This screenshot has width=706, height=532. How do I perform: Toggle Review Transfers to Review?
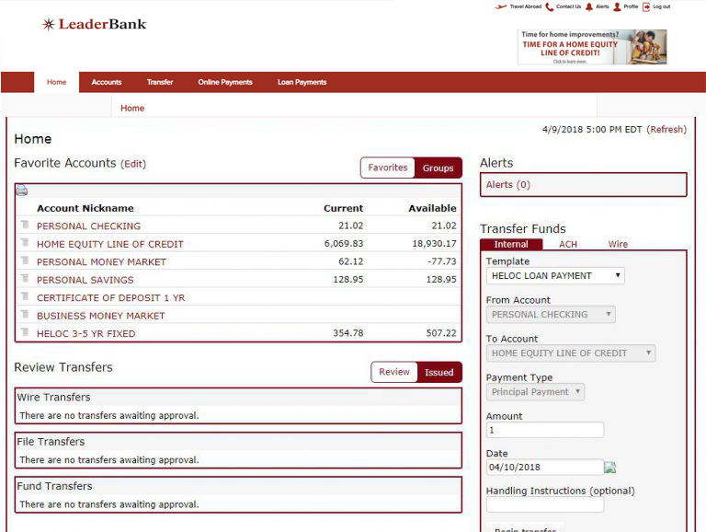(394, 372)
